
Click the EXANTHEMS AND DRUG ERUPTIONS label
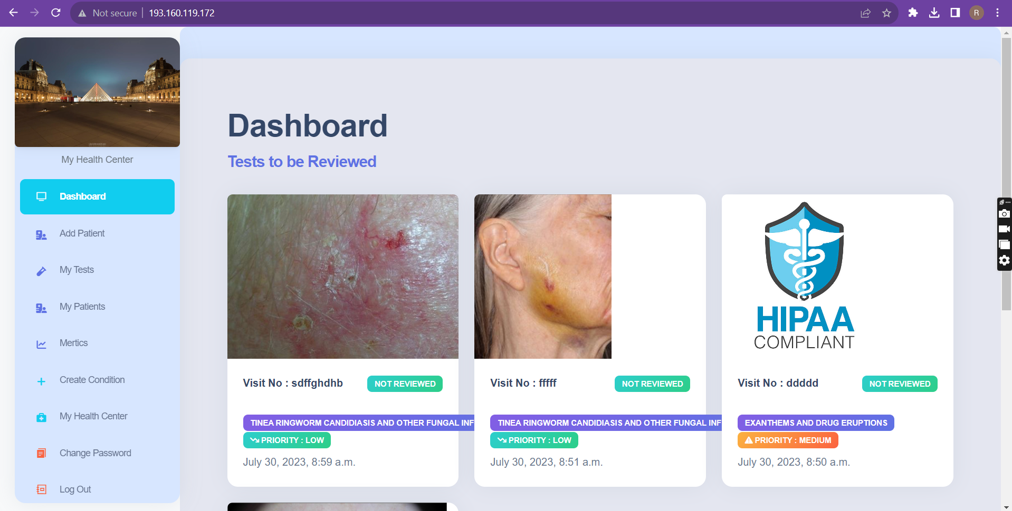point(816,422)
